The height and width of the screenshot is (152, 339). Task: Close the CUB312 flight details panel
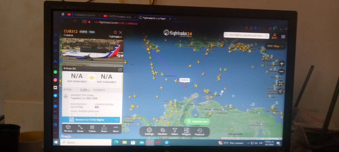pos(121,32)
